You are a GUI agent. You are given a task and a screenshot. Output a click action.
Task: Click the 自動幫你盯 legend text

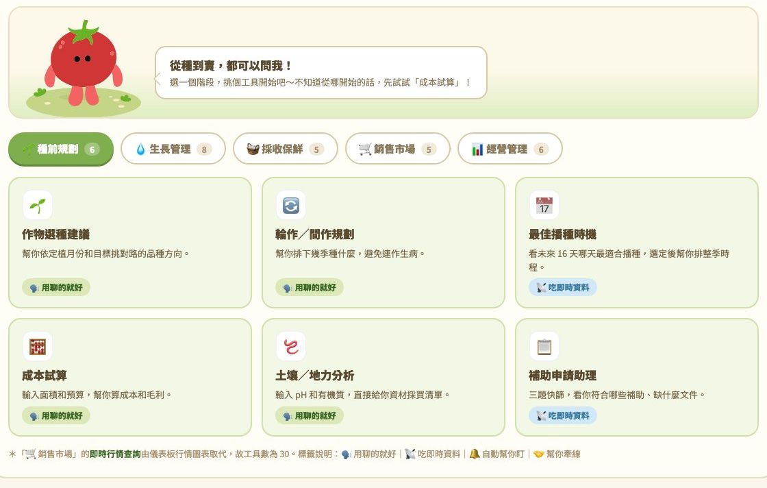click(x=503, y=454)
